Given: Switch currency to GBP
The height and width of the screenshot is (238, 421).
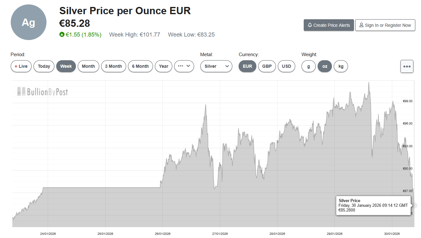Looking at the screenshot, I should coord(267,66).
